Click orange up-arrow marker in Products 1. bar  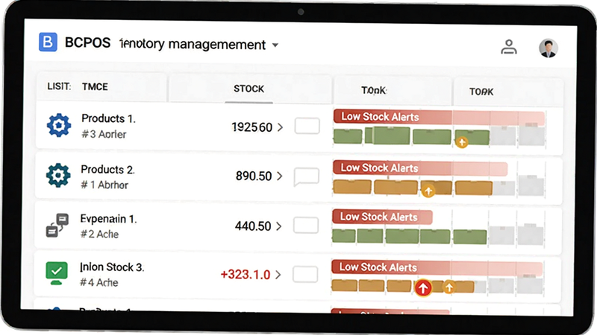[x=462, y=142]
